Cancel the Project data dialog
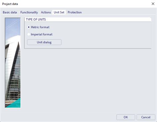The height and width of the screenshot is (122, 157). 146,117
